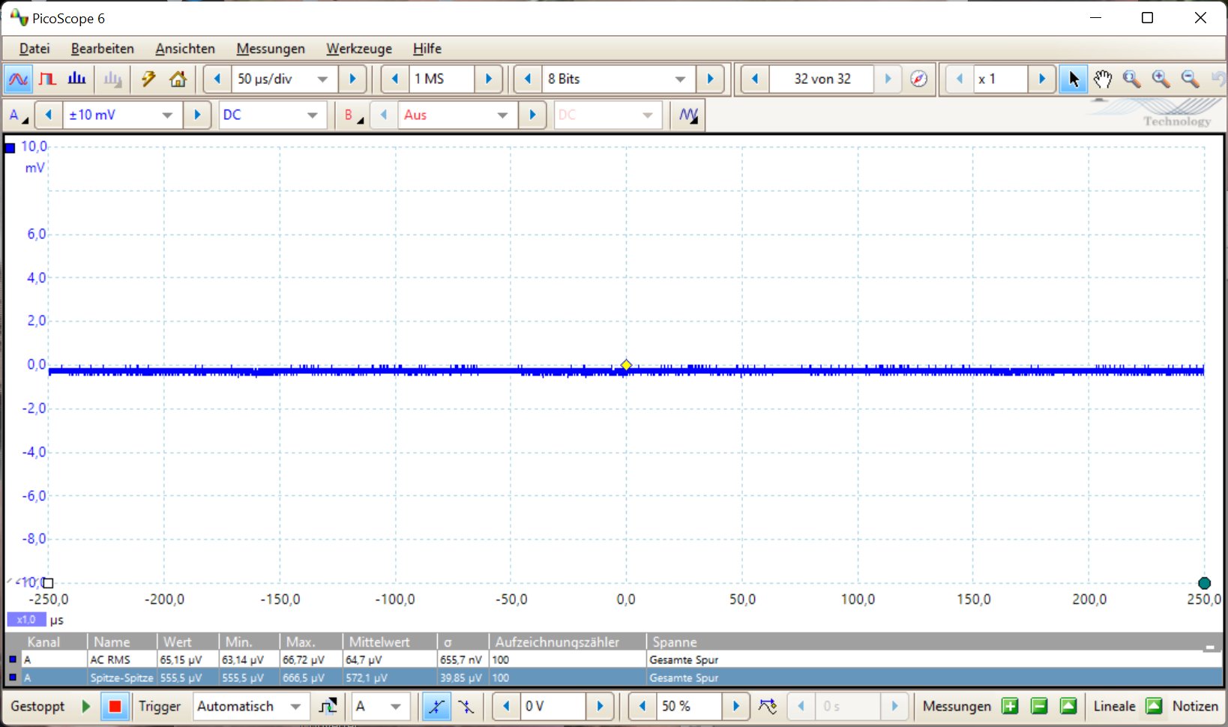Image resolution: width=1228 pixels, height=727 pixels.
Task: Open the Messungen menu
Action: [270, 49]
